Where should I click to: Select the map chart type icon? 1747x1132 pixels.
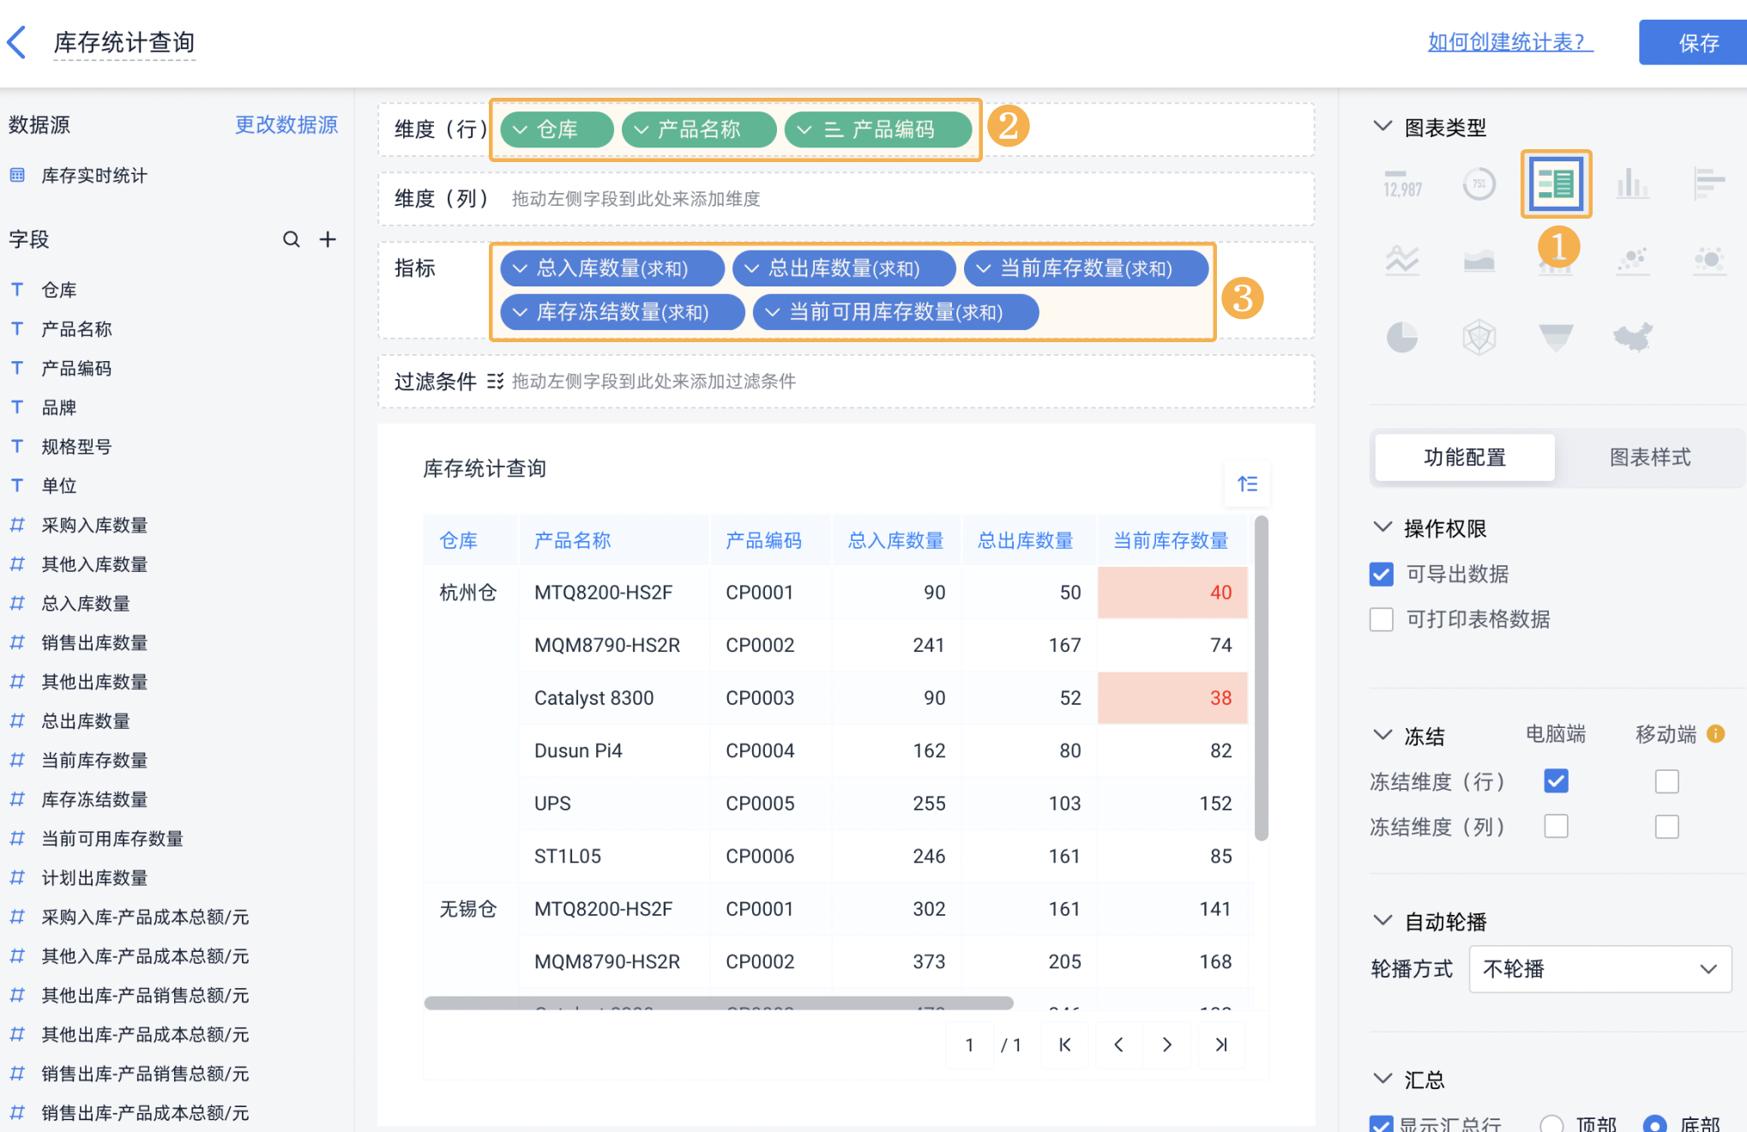1632,337
